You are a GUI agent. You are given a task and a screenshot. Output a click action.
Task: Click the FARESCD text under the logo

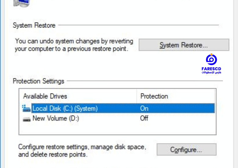click(x=211, y=69)
